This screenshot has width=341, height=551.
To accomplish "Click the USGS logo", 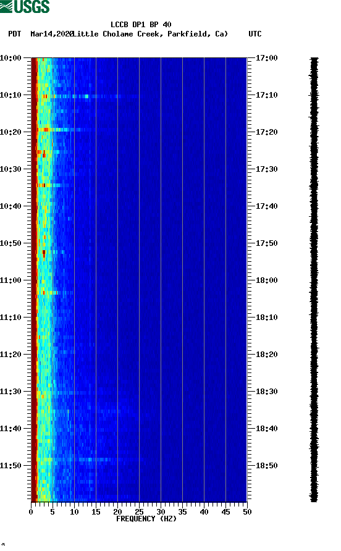I will pyautogui.click(x=25, y=6).
